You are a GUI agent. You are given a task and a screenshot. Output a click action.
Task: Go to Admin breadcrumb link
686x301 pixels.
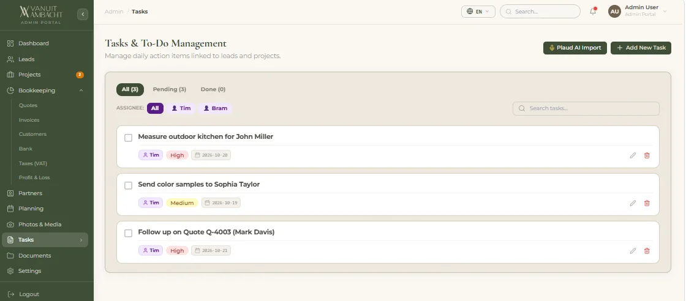[114, 12]
